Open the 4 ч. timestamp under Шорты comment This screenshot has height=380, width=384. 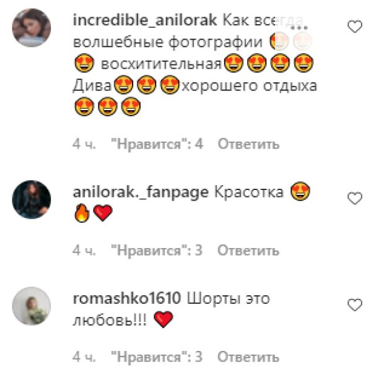click(84, 357)
